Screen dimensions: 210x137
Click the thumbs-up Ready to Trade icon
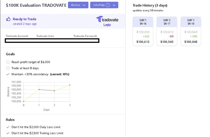[8, 19]
